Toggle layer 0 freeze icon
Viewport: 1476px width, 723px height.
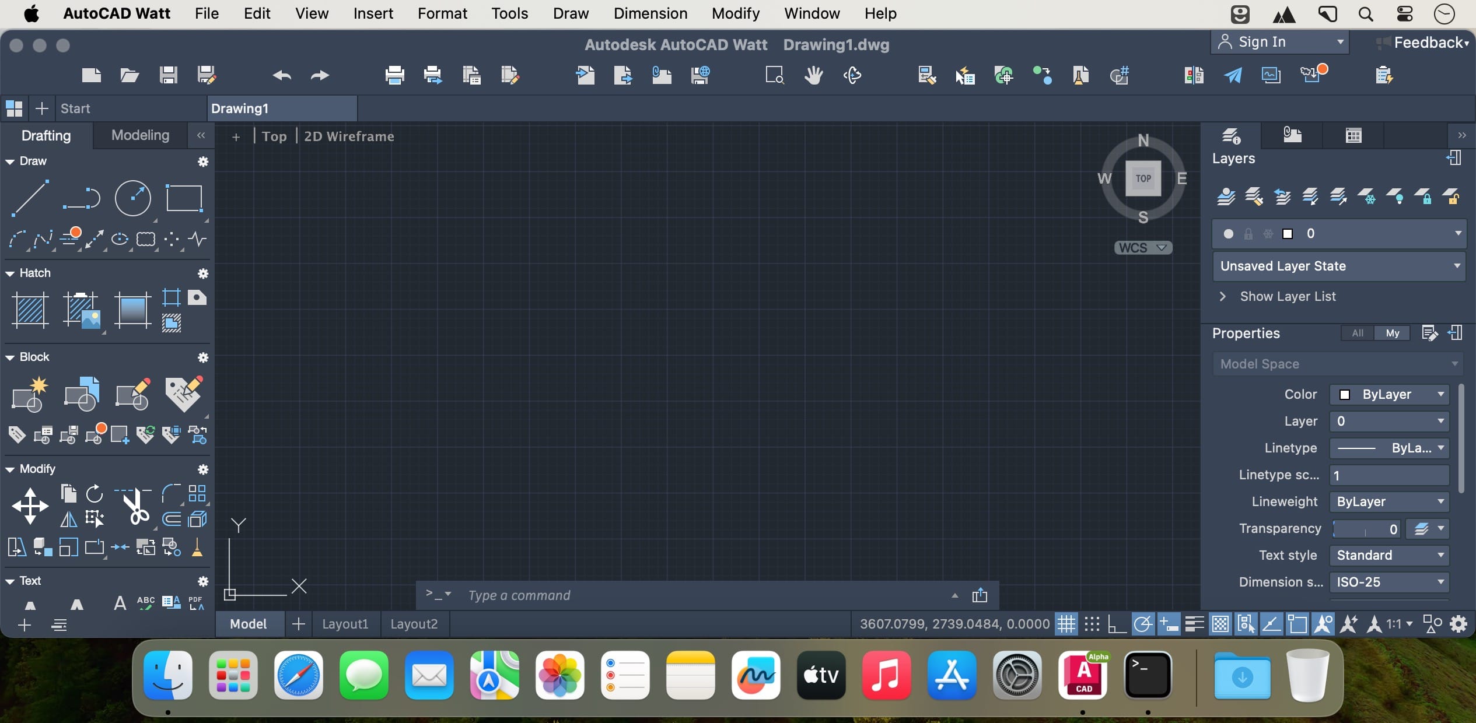coord(1268,234)
